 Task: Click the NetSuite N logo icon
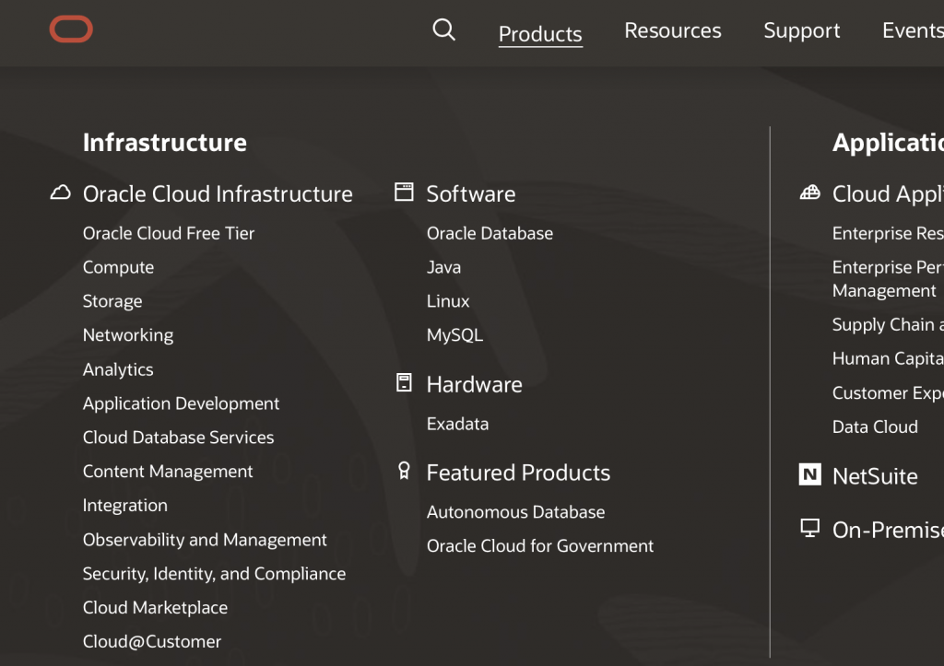(809, 474)
